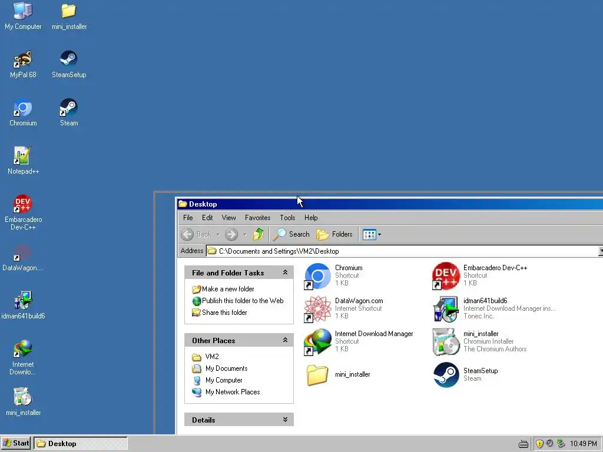
Task: Open the Favorites menu
Action: 258,218
